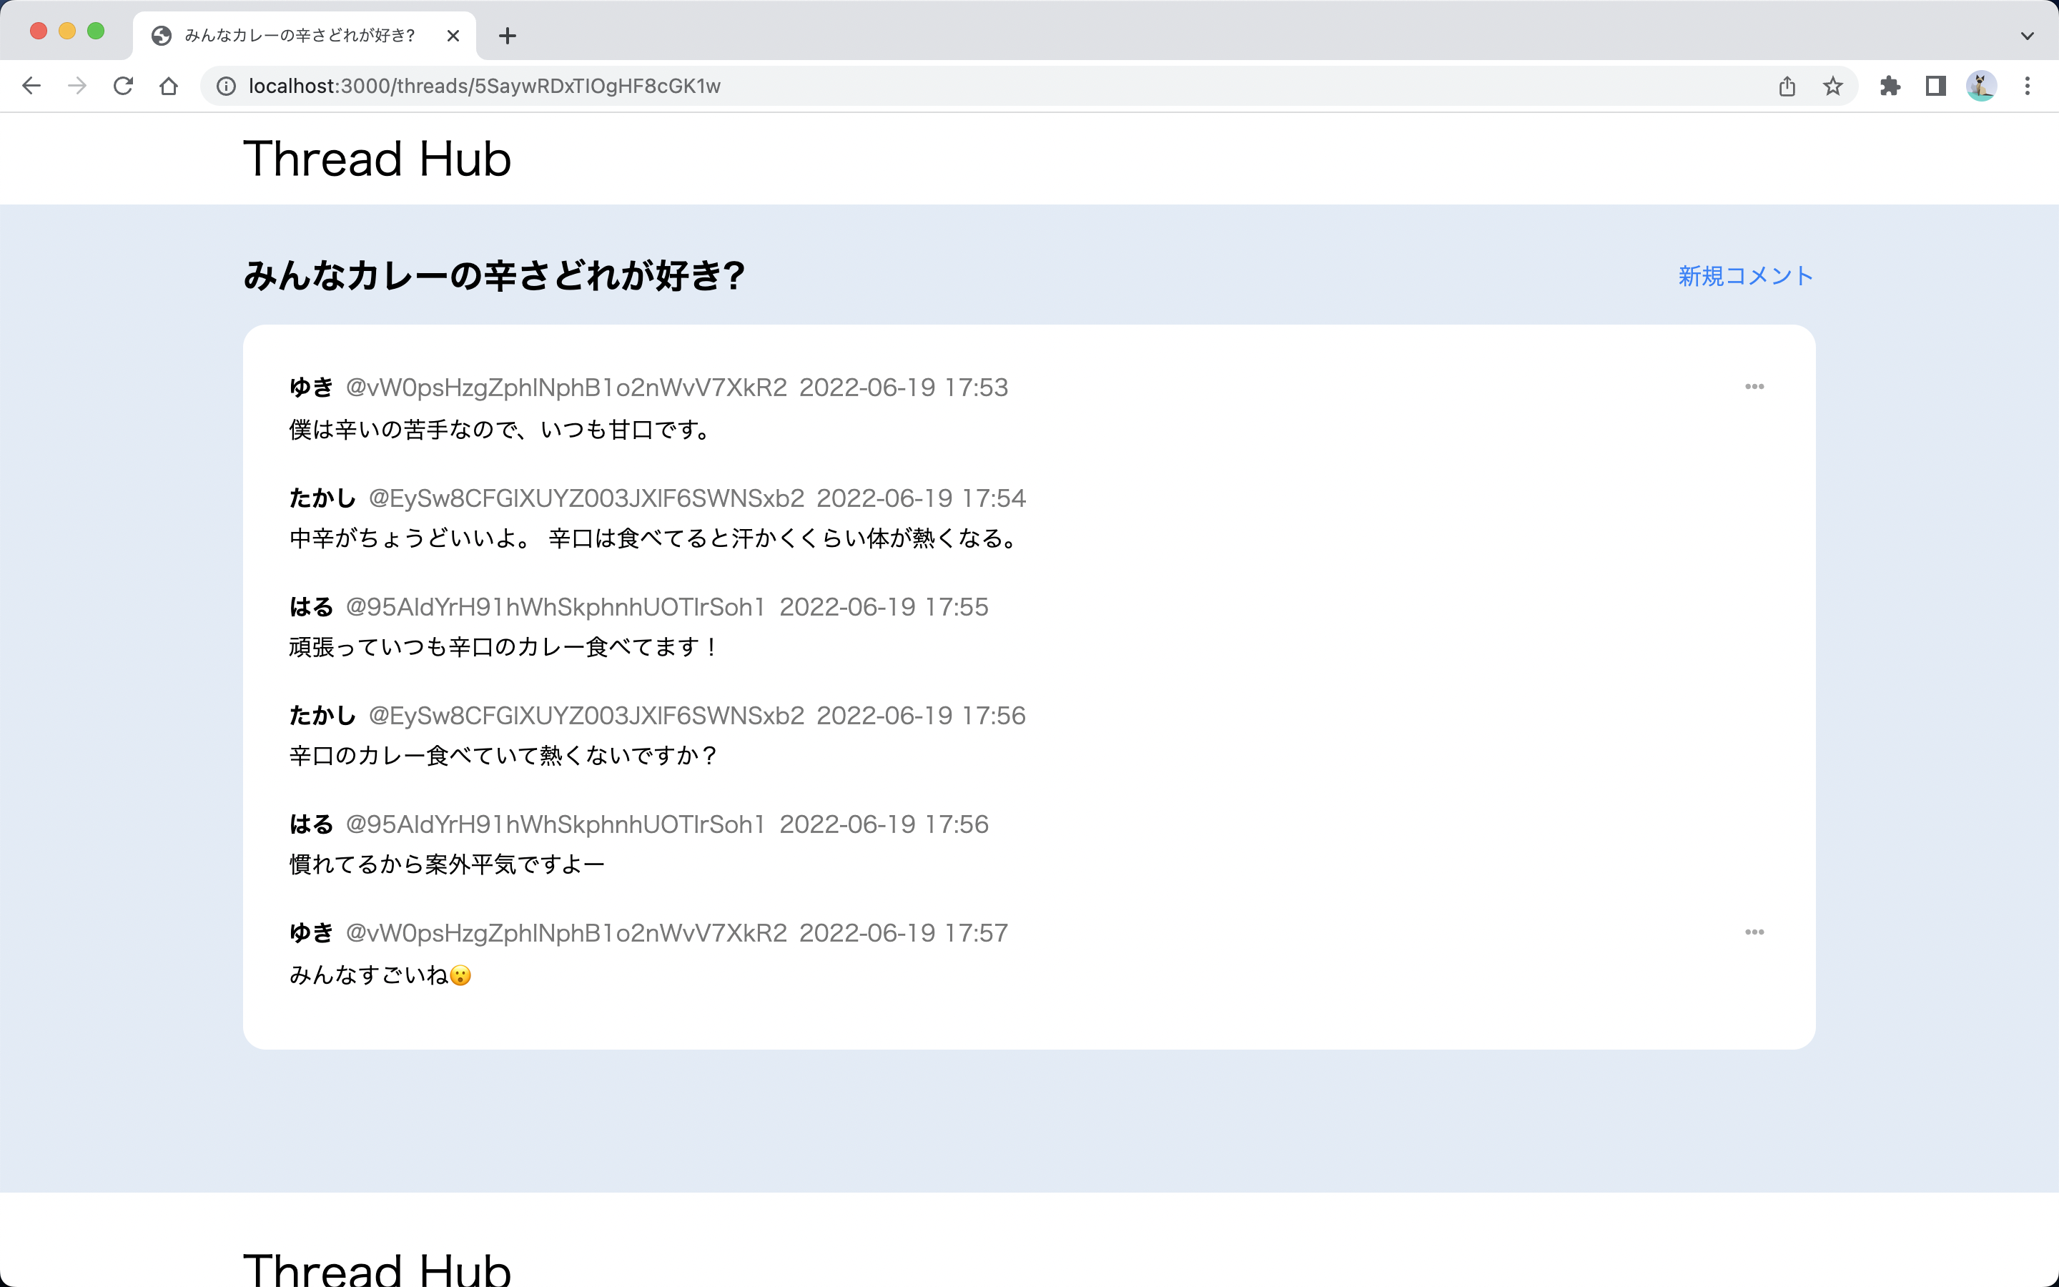Image resolution: width=2059 pixels, height=1287 pixels.
Task: Click the browser profile avatar
Action: (1983, 85)
